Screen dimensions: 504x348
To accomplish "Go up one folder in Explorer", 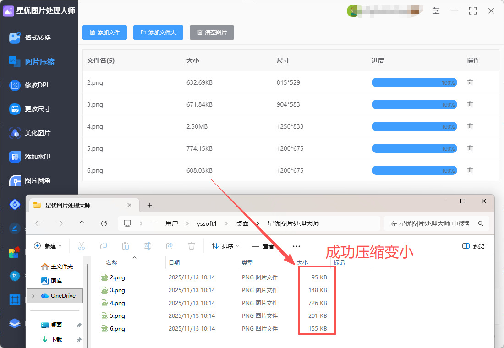I will [82, 223].
